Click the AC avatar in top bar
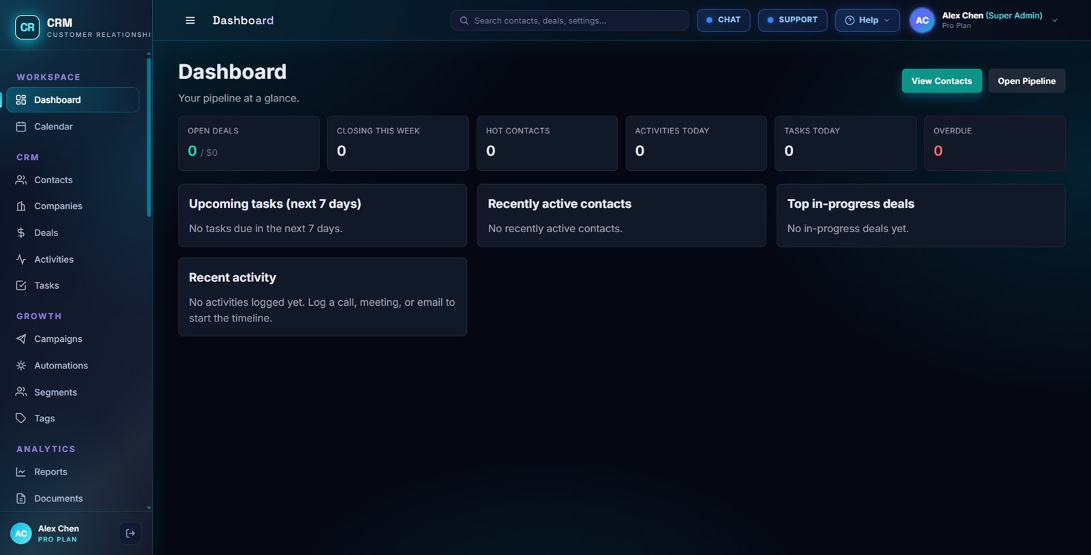Screen dimensions: 1091x555 [x=922, y=20]
